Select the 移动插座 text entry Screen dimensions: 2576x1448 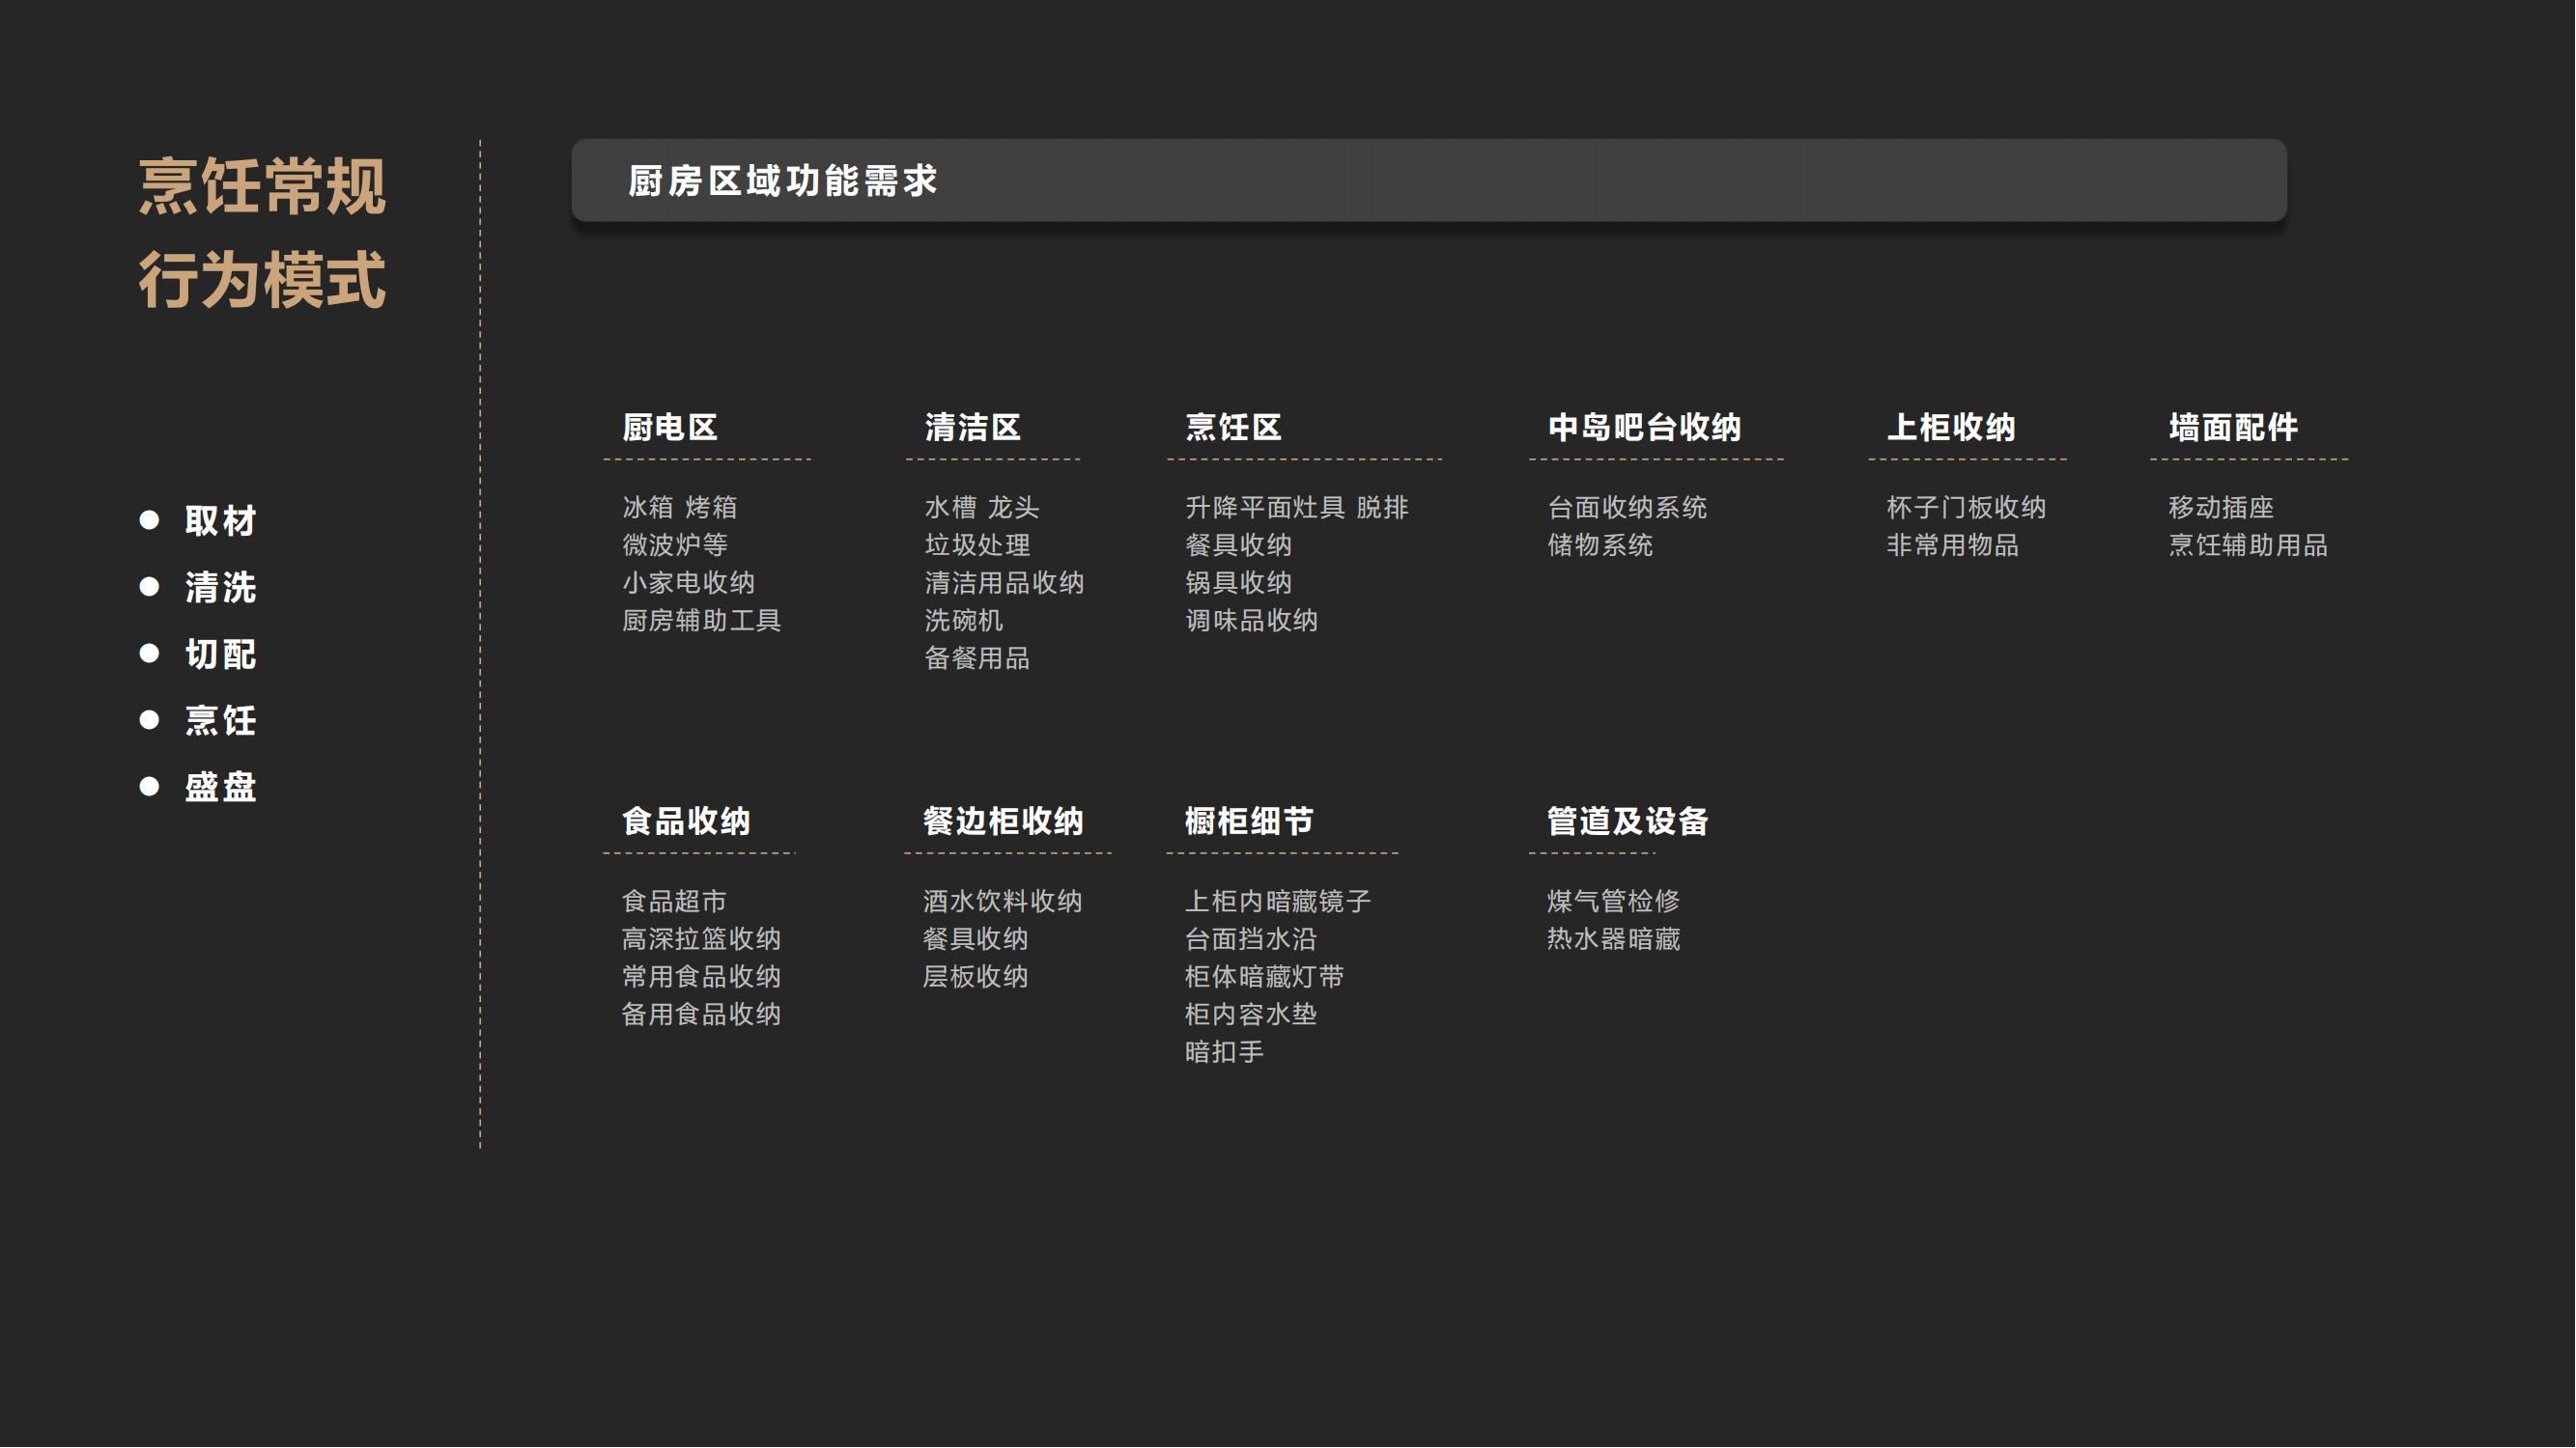pos(2221,508)
